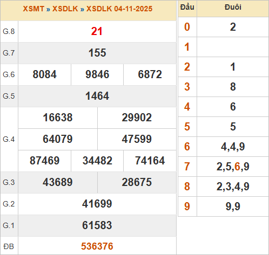Click the G.4 number 29902

137,118
